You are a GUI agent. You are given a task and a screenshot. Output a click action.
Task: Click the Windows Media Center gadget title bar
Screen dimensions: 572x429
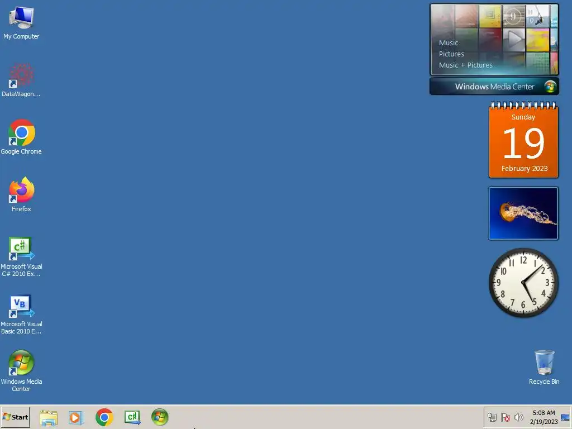494,87
